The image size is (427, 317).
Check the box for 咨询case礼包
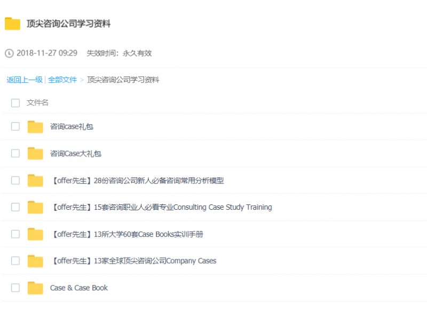click(x=15, y=126)
